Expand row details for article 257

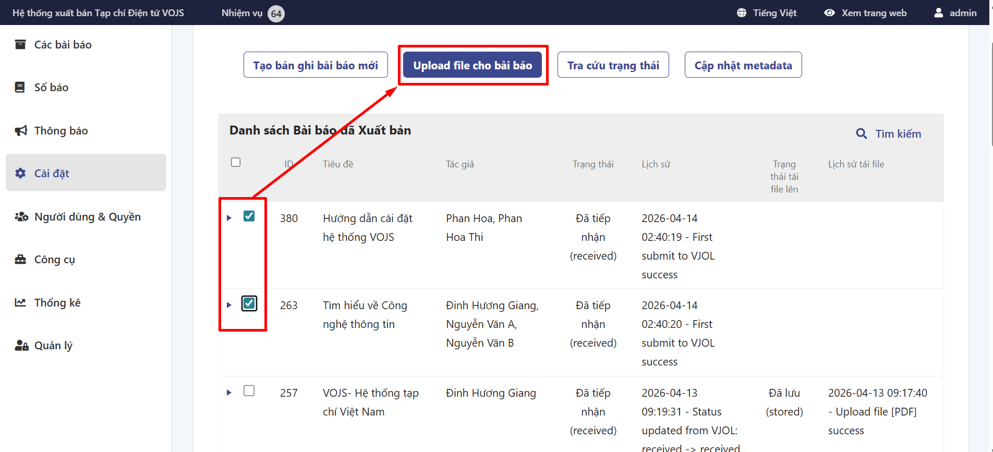click(229, 393)
